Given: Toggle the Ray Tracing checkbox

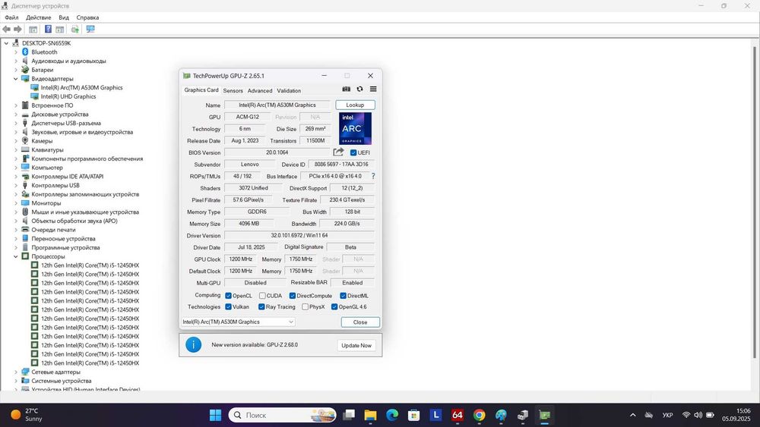Looking at the screenshot, I should click(261, 306).
